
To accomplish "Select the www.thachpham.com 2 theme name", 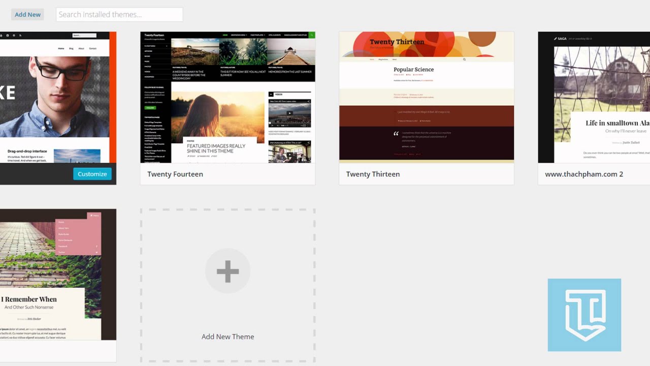I will coord(584,174).
